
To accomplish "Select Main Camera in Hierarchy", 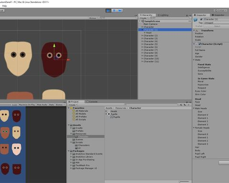I will (x=150, y=24).
